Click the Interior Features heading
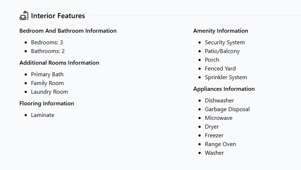Image resolution: width=301 pixels, height=170 pixels. 58,16
